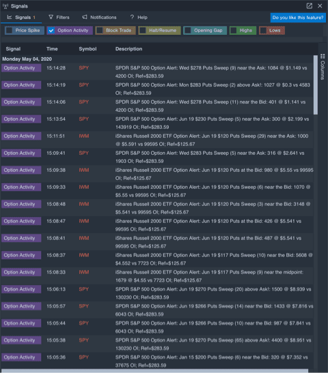Image resolution: width=328 pixels, height=373 pixels.
Task: Click the 15:08:33 time cell
Action: 56,272
